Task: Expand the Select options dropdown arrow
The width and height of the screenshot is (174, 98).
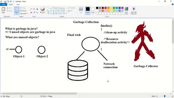Action: pyautogui.click(x=17, y=14)
